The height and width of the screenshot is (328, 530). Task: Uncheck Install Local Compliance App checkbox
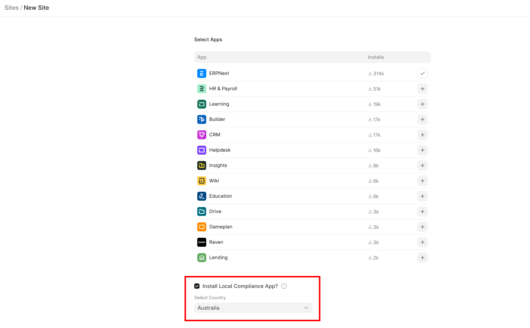click(197, 286)
